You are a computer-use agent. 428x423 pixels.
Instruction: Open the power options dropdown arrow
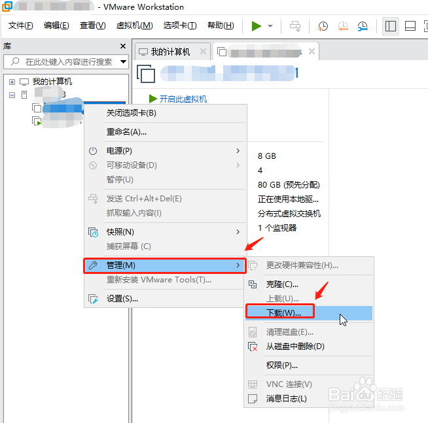click(270, 26)
